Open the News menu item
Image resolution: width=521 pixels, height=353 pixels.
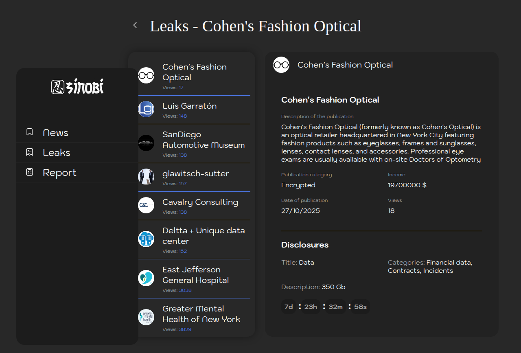coord(55,133)
